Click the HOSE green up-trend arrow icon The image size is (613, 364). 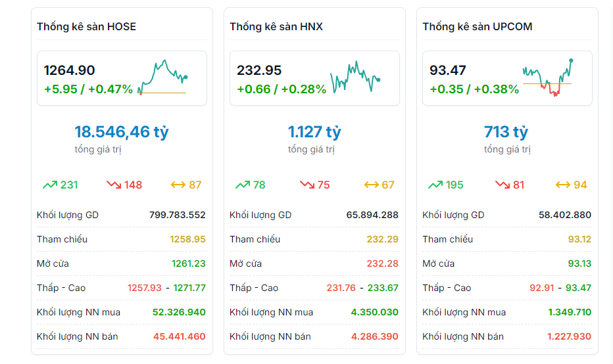point(50,185)
